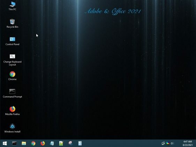Select the Command Prompt desktop icon

point(12,93)
